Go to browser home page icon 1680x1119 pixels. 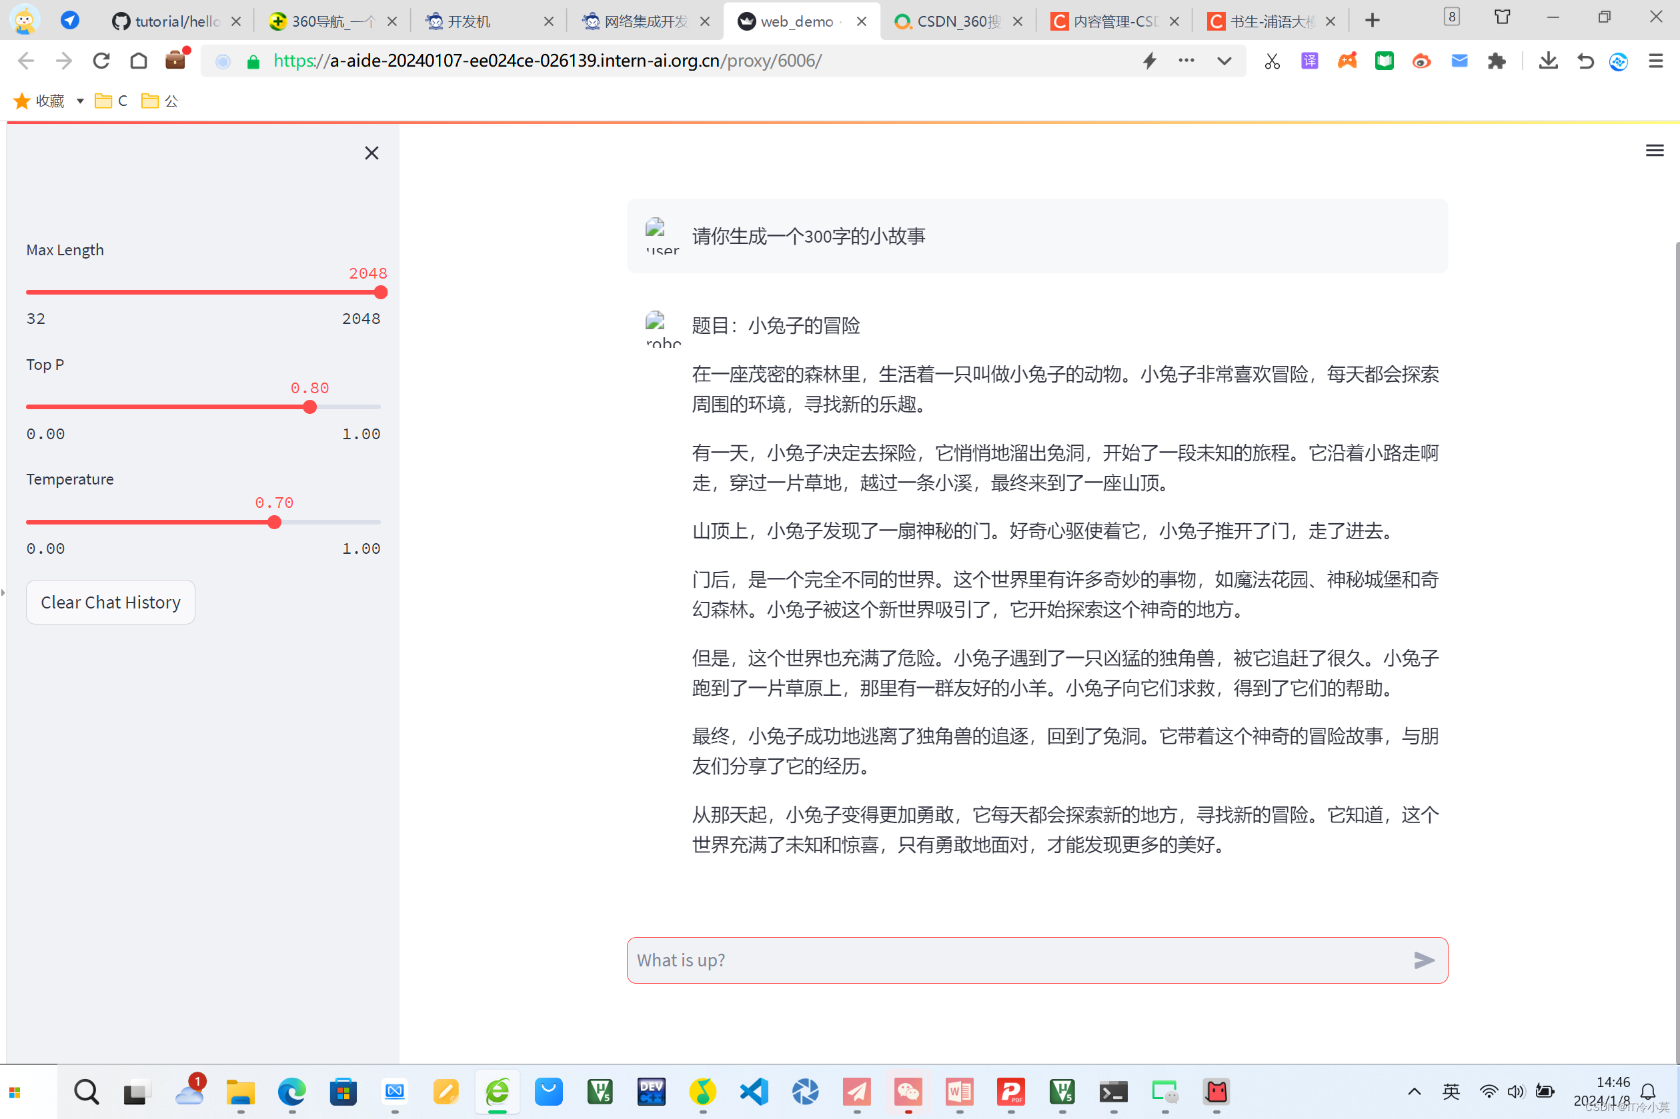pos(139,61)
